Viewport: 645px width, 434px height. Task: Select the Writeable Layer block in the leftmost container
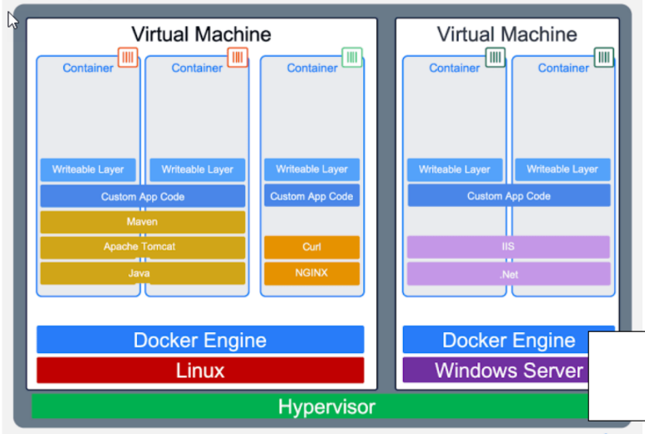[x=88, y=169]
